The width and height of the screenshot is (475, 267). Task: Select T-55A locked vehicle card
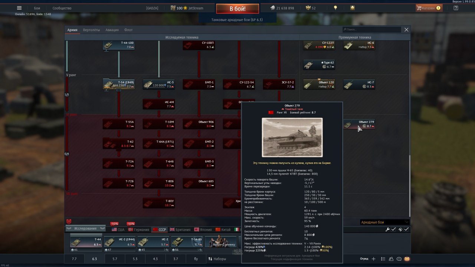(x=119, y=124)
